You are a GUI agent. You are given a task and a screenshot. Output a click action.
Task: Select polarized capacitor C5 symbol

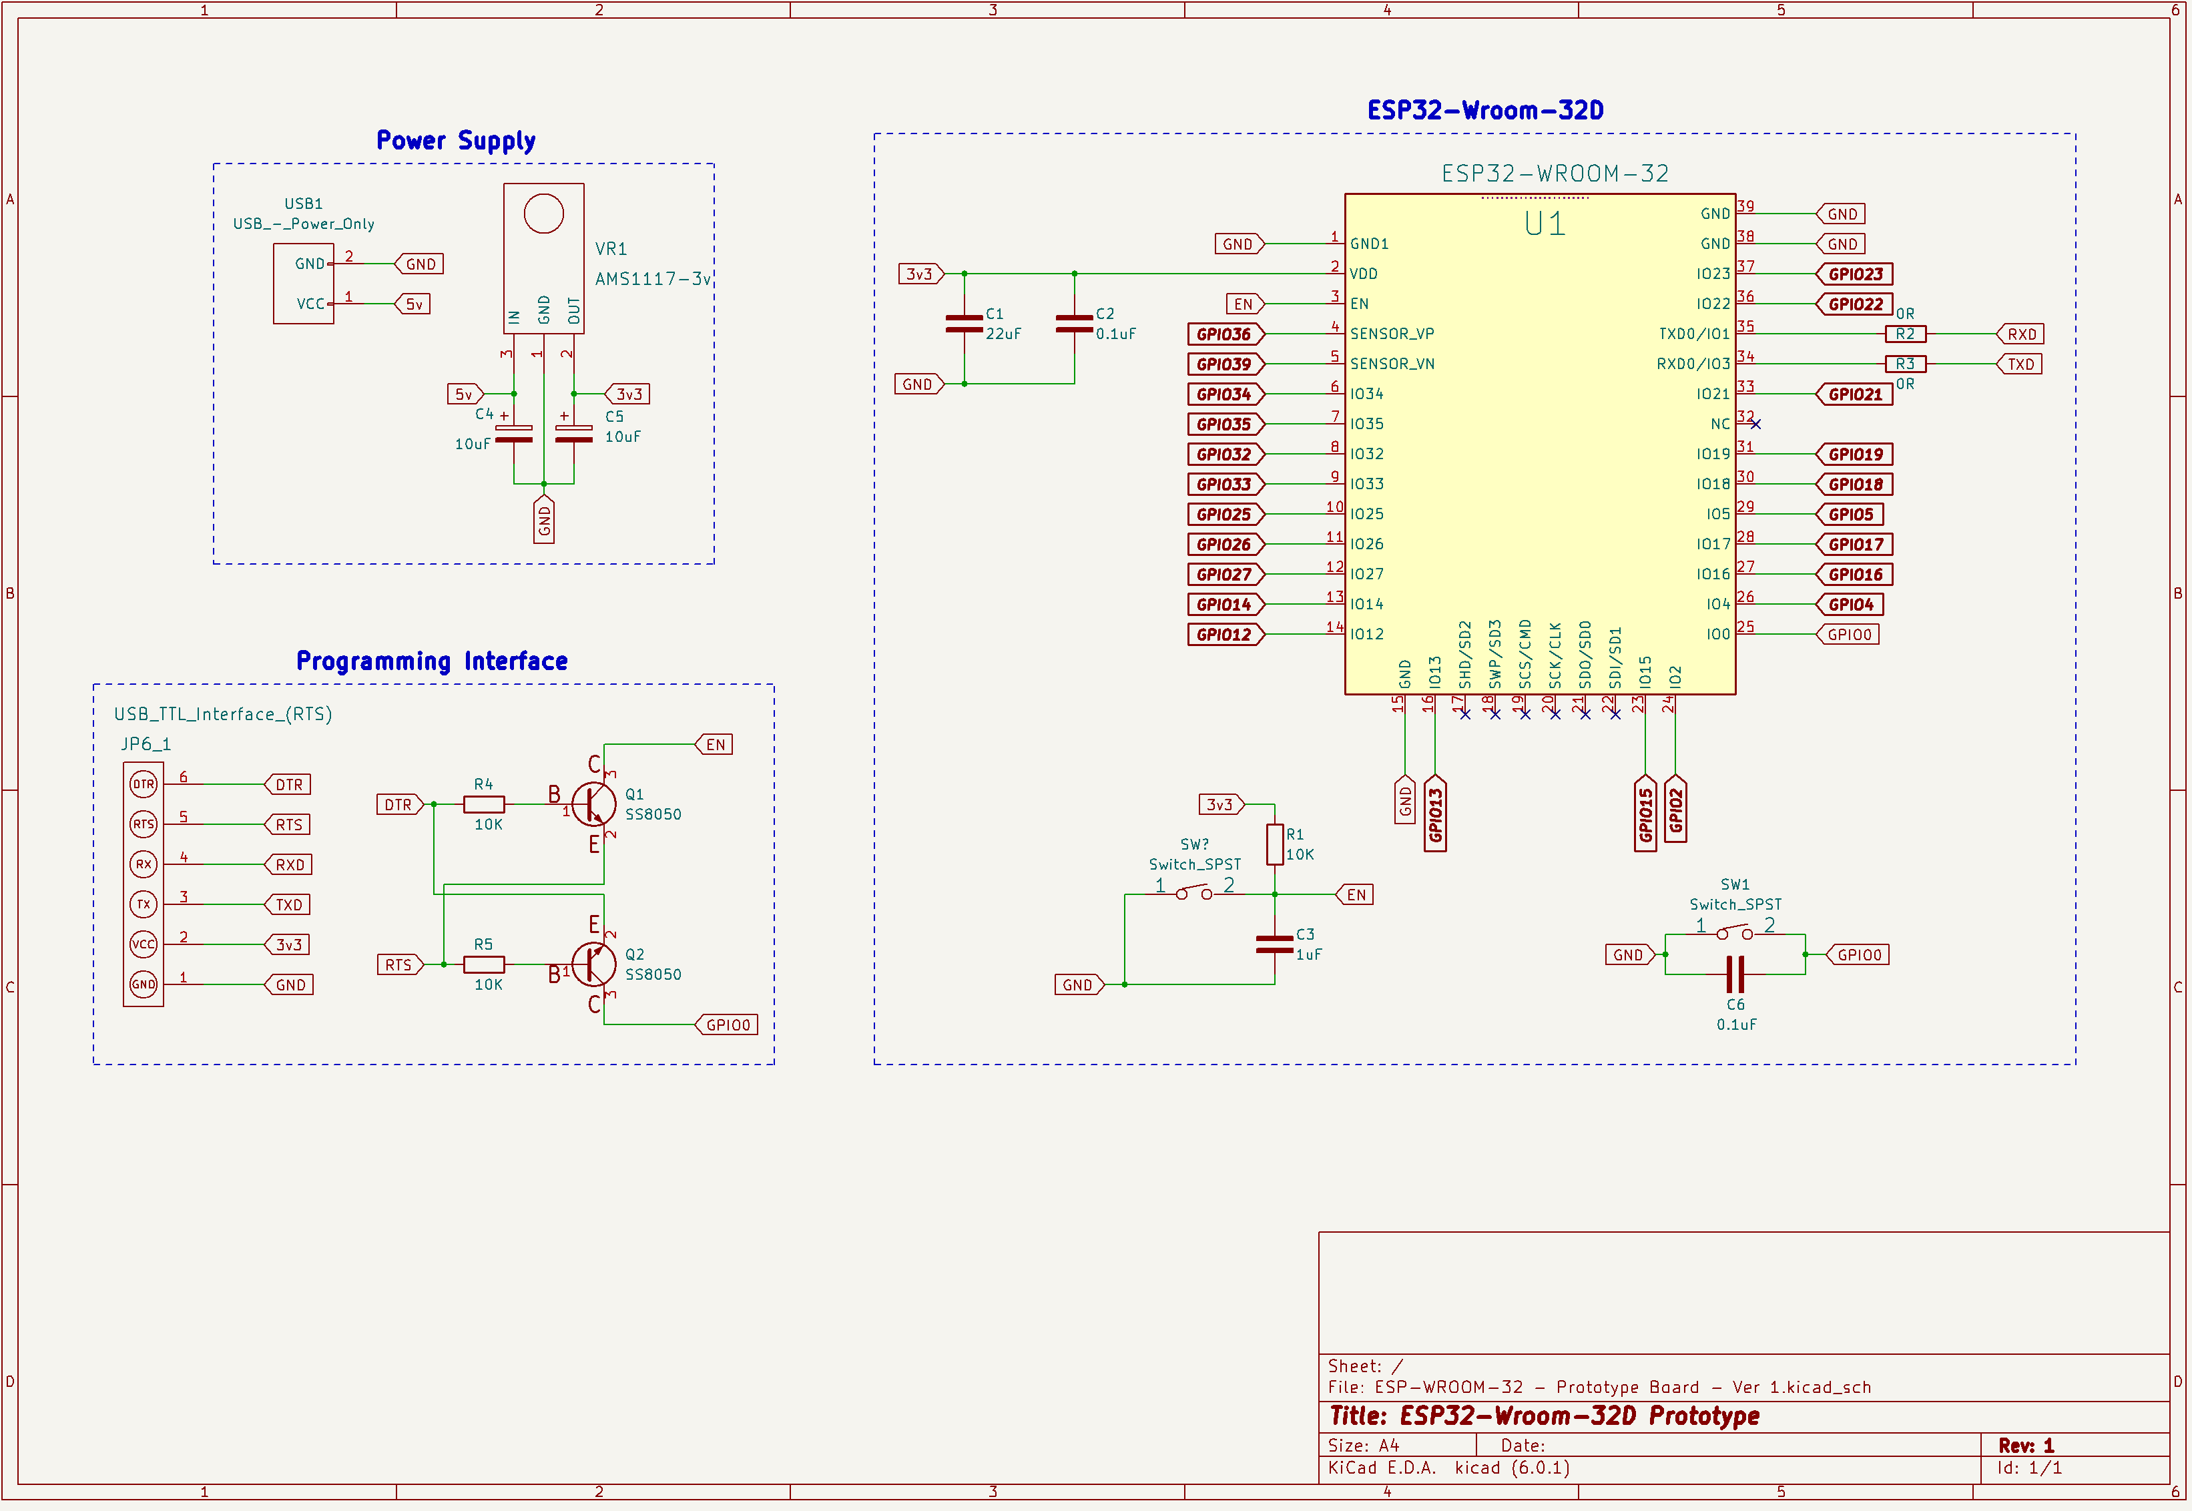point(574,434)
